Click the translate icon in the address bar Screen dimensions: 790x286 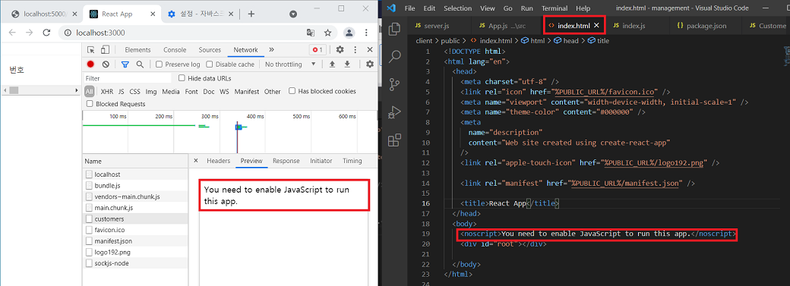point(311,33)
